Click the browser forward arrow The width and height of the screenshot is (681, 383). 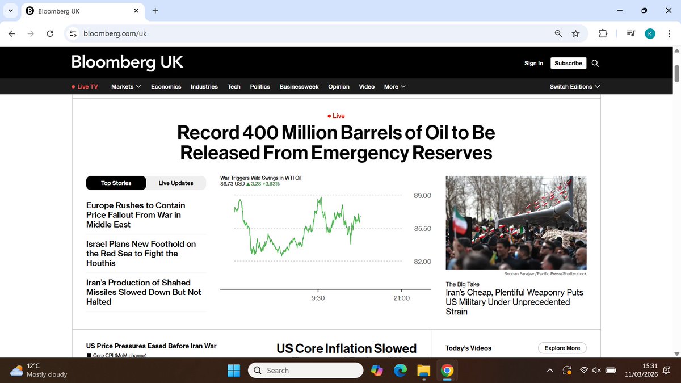(31, 34)
